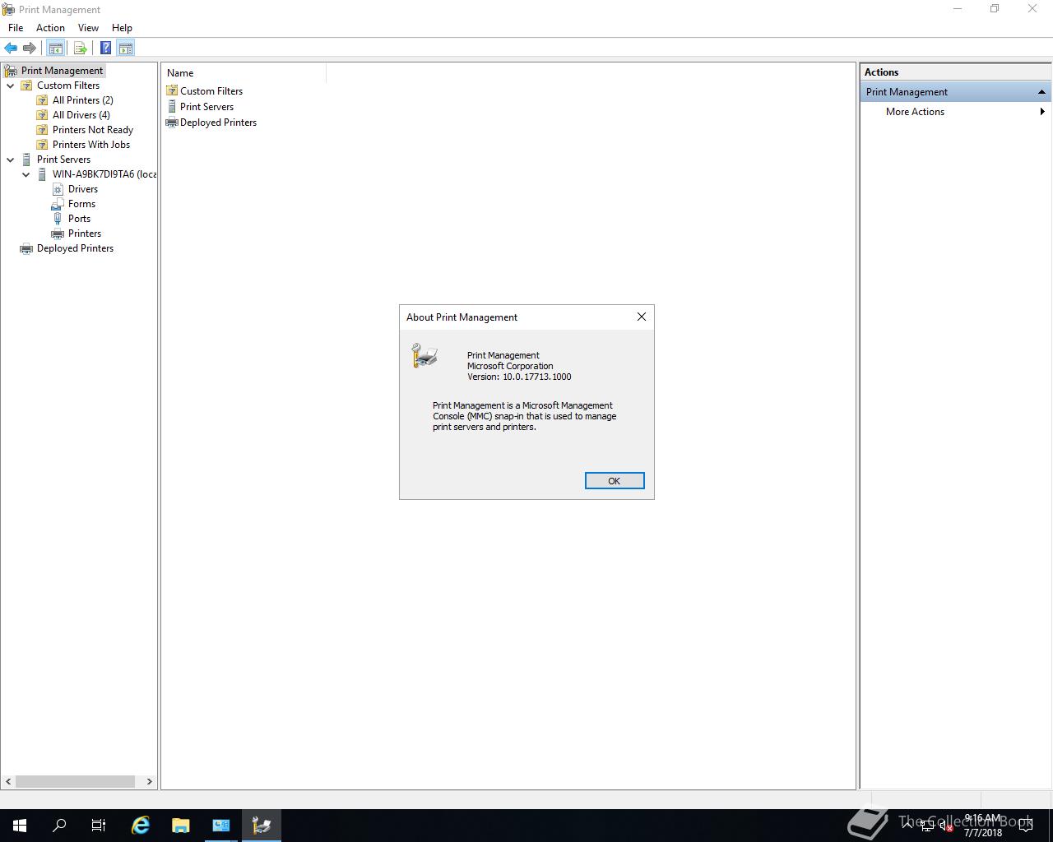This screenshot has height=842, width=1053.
Task: Open the File menu
Action: pos(16,28)
